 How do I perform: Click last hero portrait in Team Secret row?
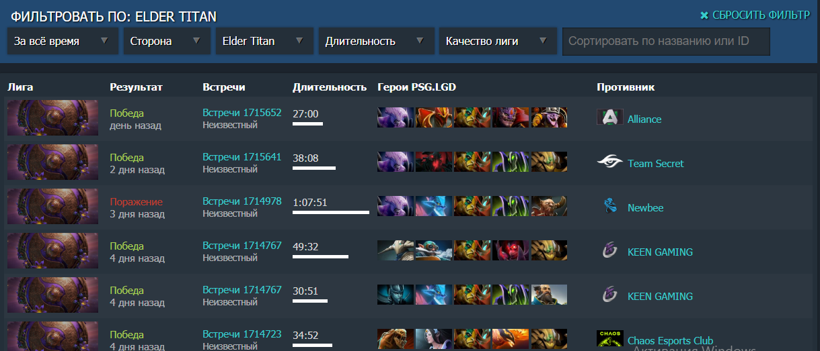pyautogui.click(x=549, y=162)
